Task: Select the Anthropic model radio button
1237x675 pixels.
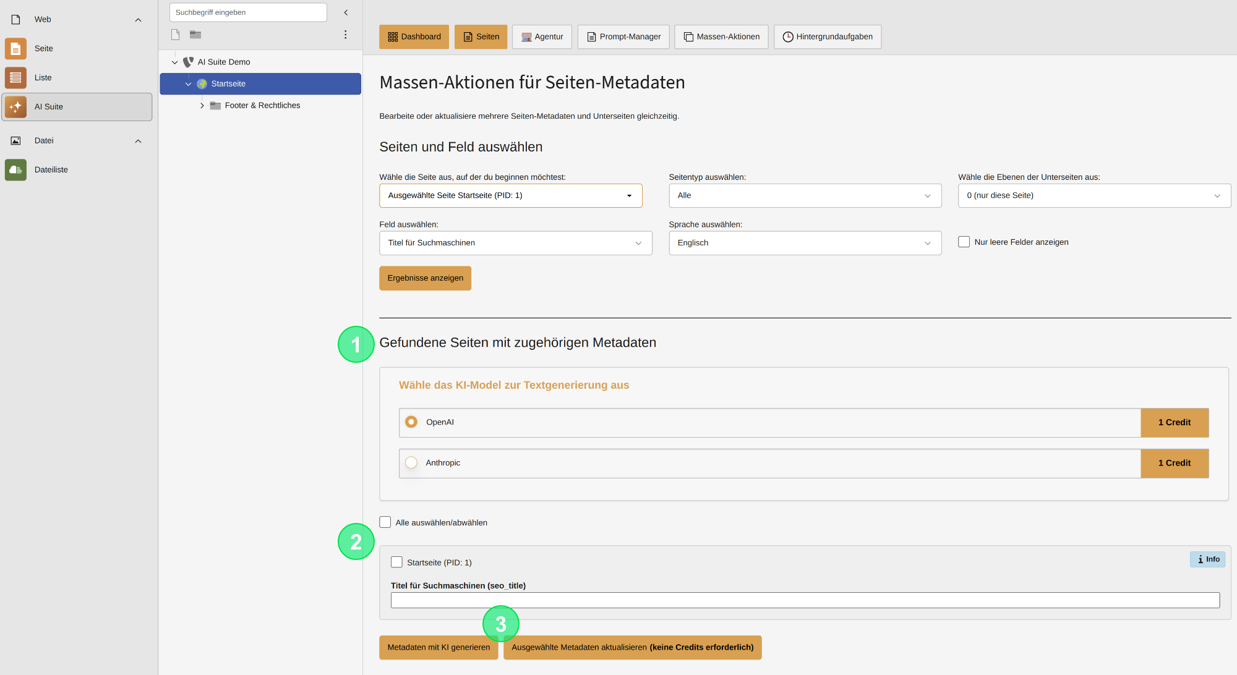Action: [x=411, y=462]
